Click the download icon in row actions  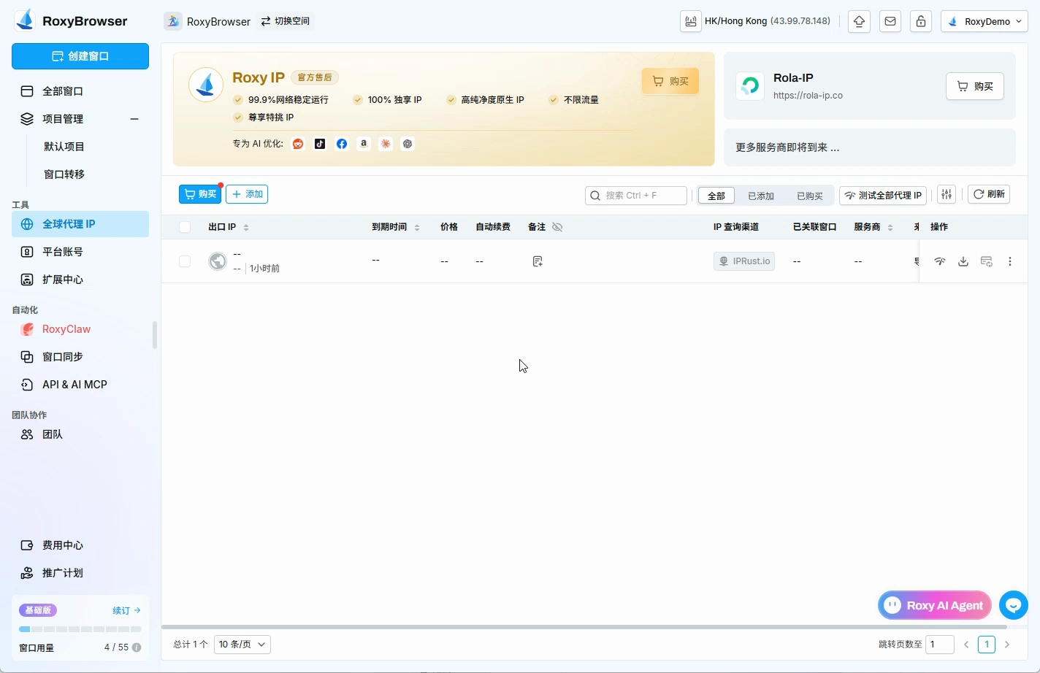[x=963, y=261]
